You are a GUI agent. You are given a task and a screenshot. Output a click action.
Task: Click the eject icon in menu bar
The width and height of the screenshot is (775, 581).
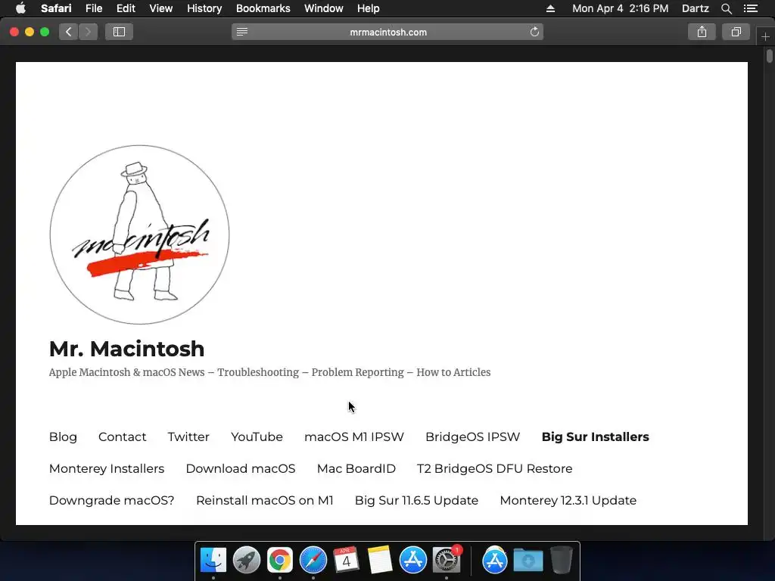click(550, 8)
